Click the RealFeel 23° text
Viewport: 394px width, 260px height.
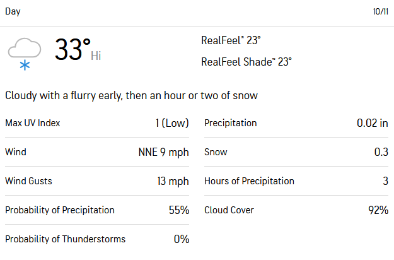point(231,40)
